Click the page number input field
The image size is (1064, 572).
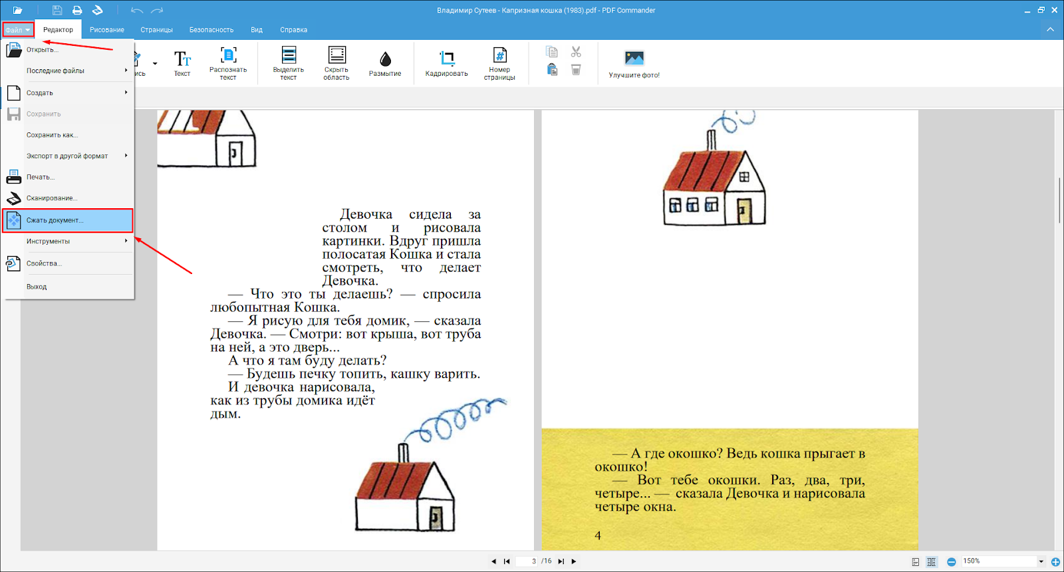527,561
